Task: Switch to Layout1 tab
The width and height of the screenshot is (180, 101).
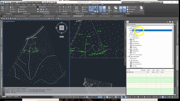Action: point(10,97)
